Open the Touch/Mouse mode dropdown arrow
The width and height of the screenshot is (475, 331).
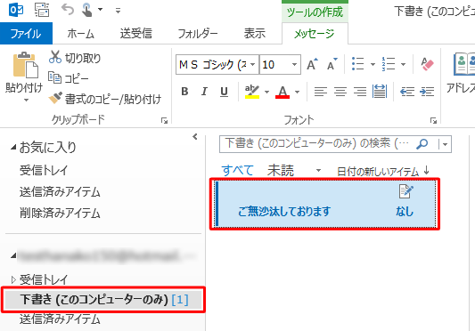click(100, 10)
